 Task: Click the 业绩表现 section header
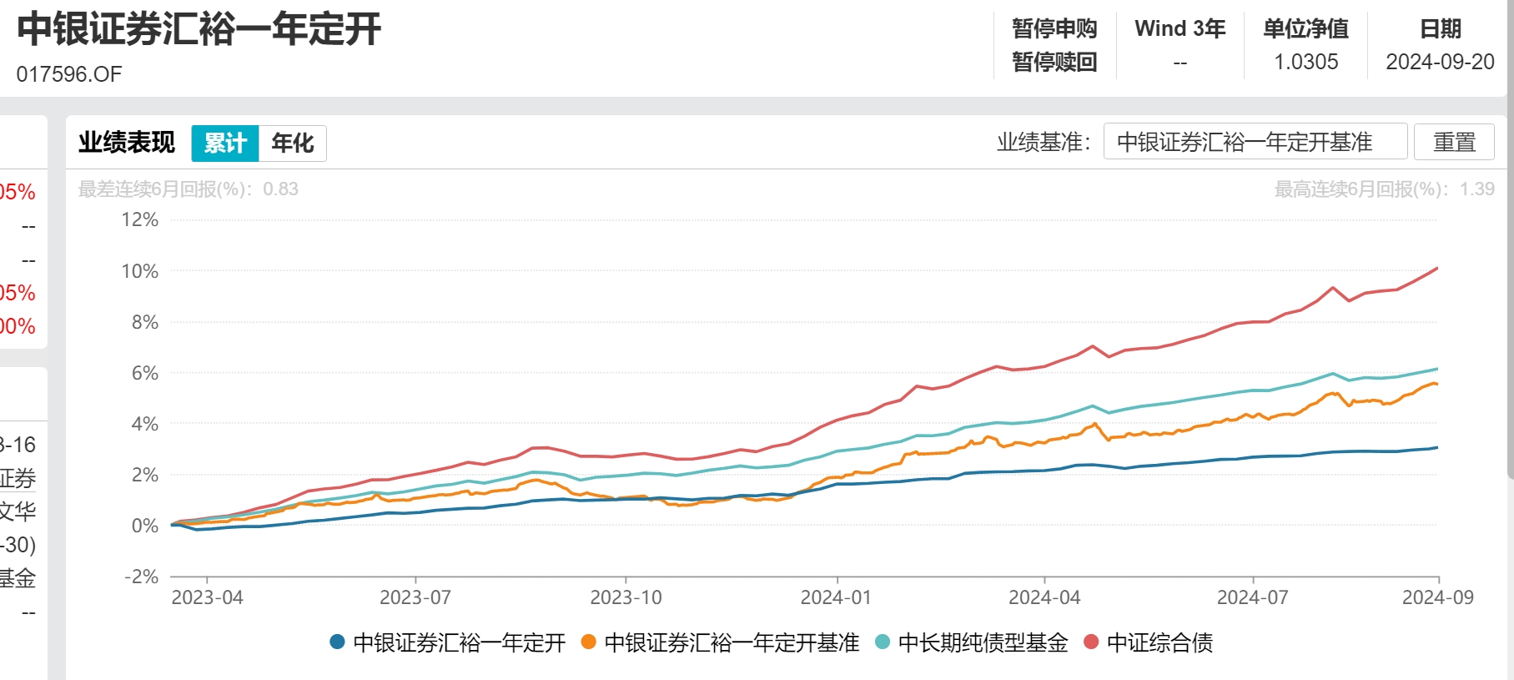pos(126,142)
